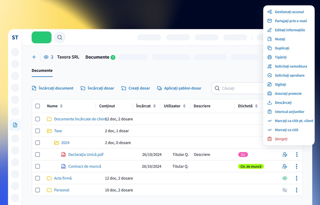Select Solicitați semnătura from context menu
Viewport: 320px width, 205px height.
[x=291, y=66]
